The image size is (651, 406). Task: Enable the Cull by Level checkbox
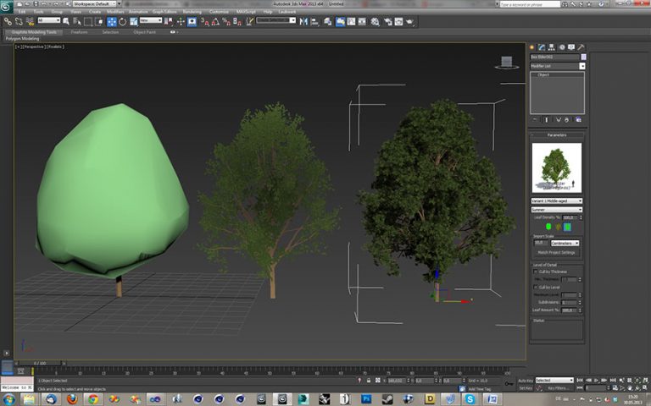tap(536, 287)
